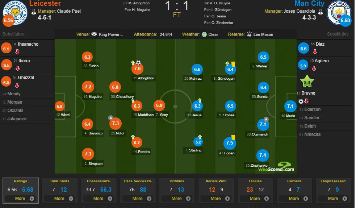Image resolution: width=356 pixels, height=208 pixels.
Task: Click the weather icon beside Clear
Action: (204, 34)
